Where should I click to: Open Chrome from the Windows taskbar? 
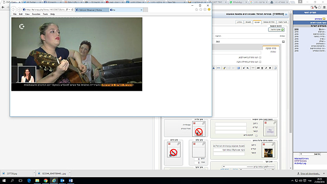click(45, 180)
